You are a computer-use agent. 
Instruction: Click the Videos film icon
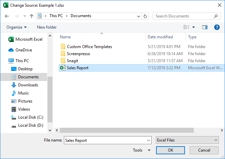point(14,109)
